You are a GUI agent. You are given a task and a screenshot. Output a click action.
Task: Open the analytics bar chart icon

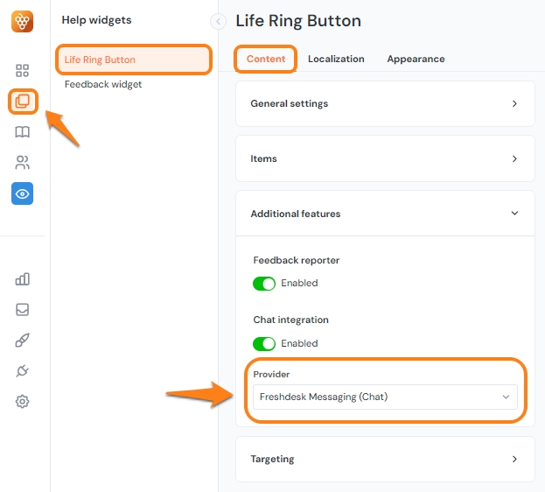click(x=23, y=279)
